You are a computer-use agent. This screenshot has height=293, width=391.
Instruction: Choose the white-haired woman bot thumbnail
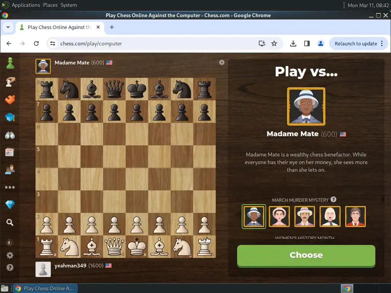330,216
